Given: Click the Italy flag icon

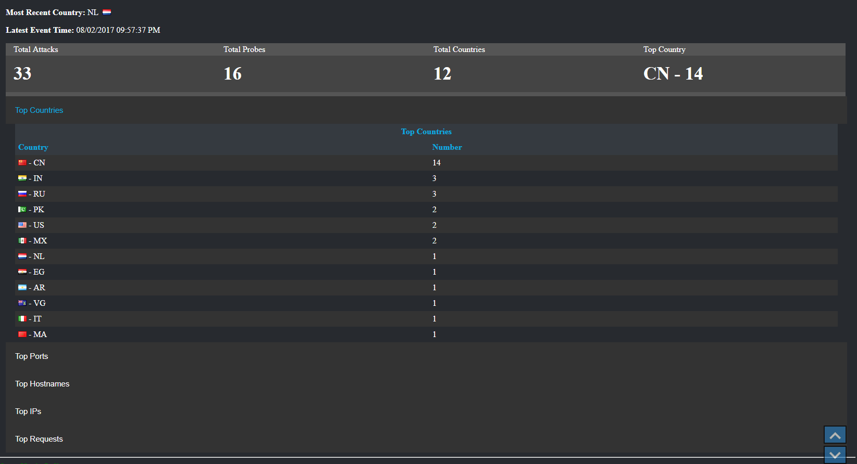Looking at the screenshot, I should 22,319.
